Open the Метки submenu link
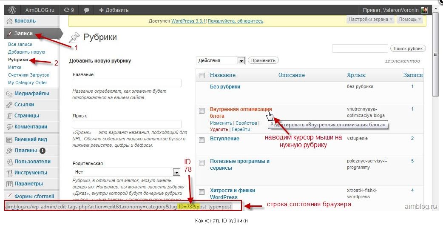Image resolution: width=443 pixels, height=225 pixels. click(15, 67)
